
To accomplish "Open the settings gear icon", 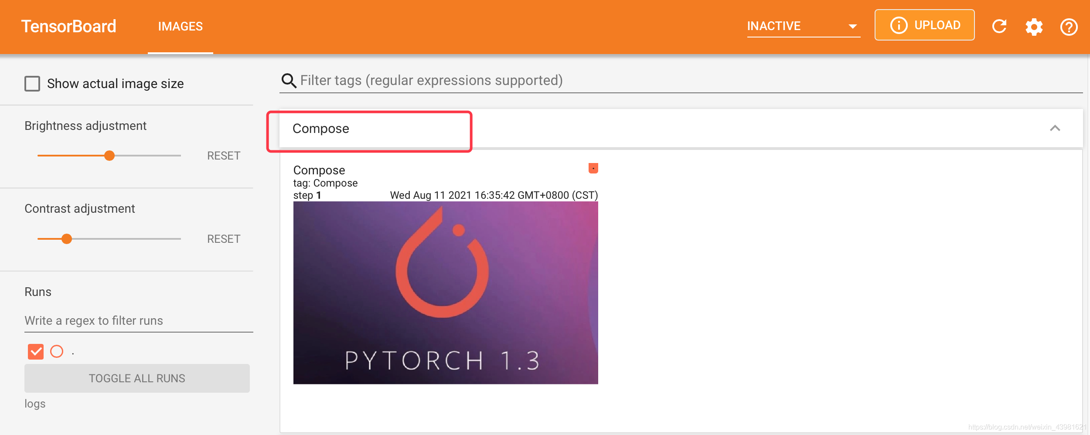I will (1034, 27).
